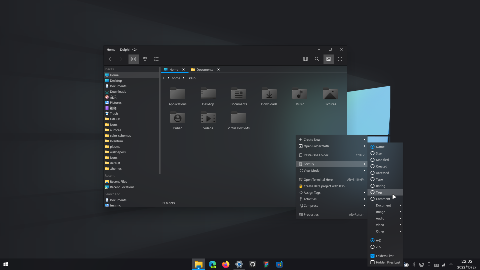Select color-schemes in Places sidebar
The width and height of the screenshot is (480, 270).
(x=131, y=135)
